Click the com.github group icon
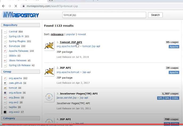Image resolution: width=183 pixels, height=126 pixels. point(5,83)
